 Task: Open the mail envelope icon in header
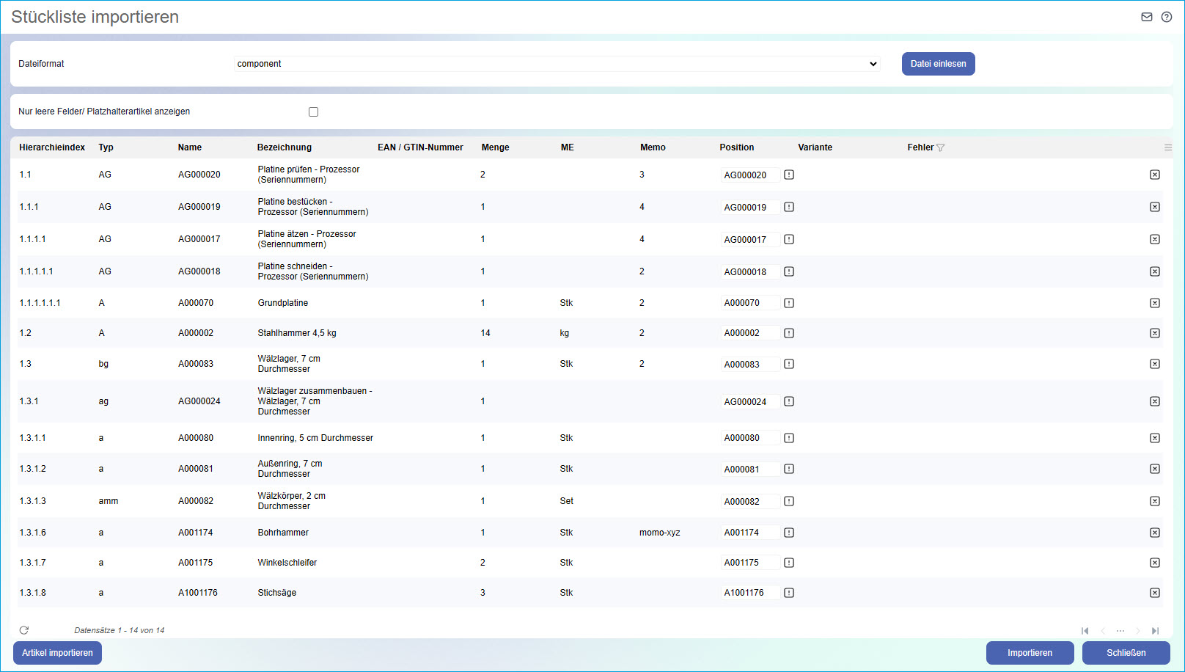(1147, 17)
